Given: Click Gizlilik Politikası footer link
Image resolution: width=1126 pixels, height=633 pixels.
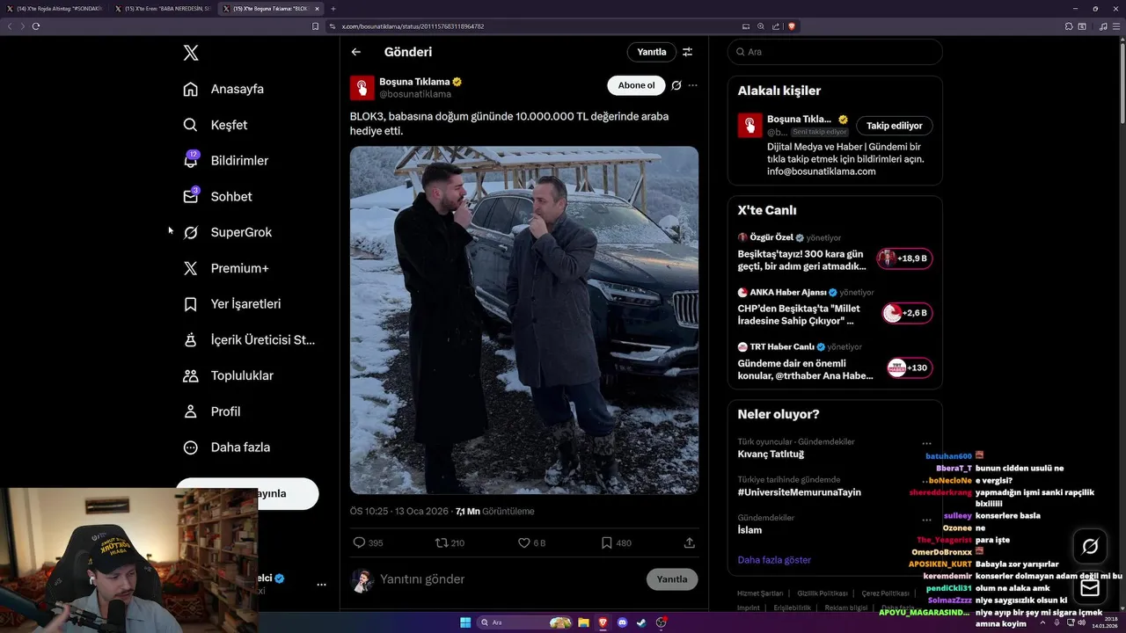Looking at the screenshot, I should [824, 593].
